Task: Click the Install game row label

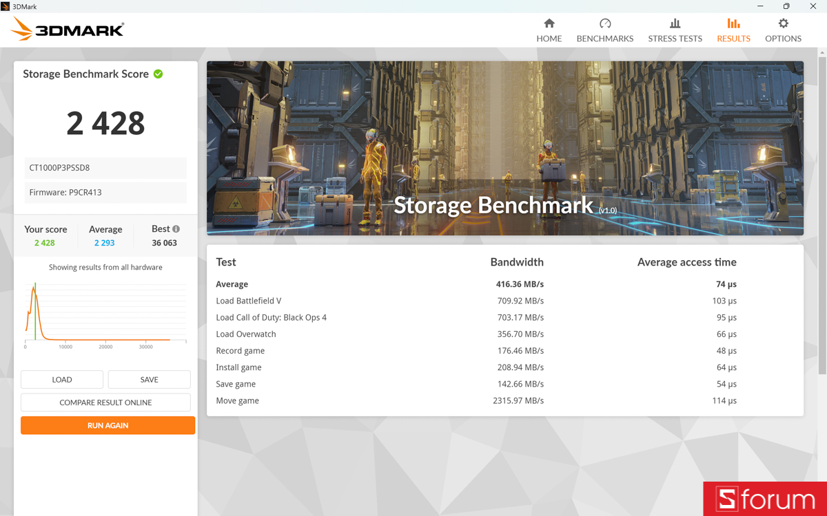Action: [x=238, y=367]
